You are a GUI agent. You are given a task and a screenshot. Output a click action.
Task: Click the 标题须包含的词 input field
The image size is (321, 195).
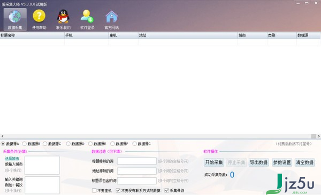137,181
